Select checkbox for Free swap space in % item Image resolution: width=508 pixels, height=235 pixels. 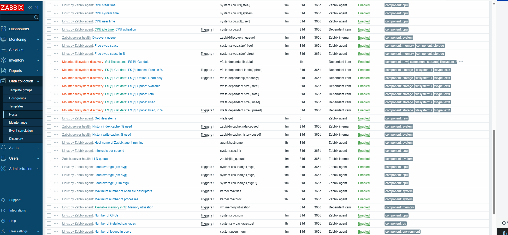coord(49,54)
